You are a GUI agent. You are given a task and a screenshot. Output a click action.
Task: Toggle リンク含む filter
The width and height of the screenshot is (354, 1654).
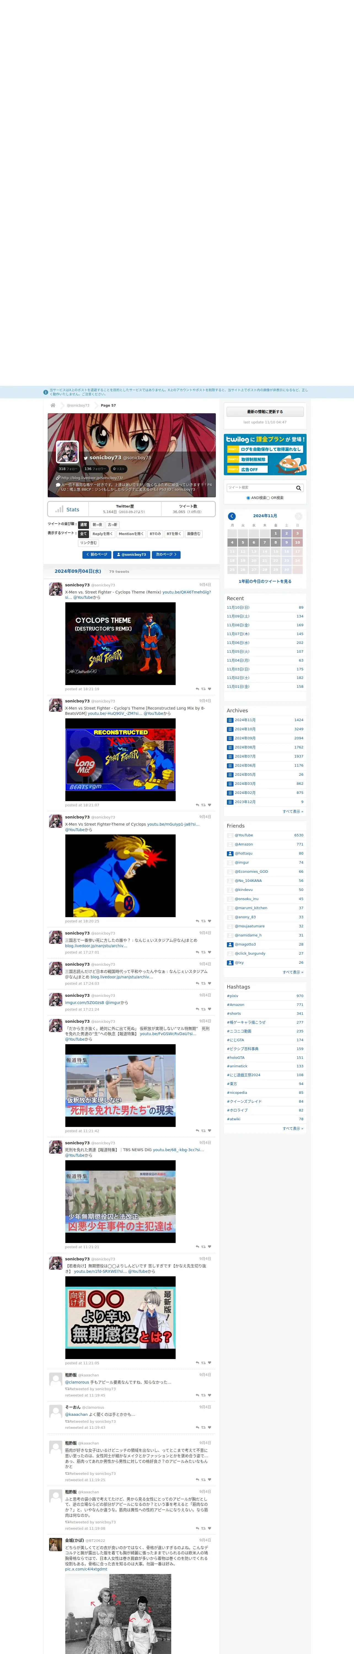[89, 543]
